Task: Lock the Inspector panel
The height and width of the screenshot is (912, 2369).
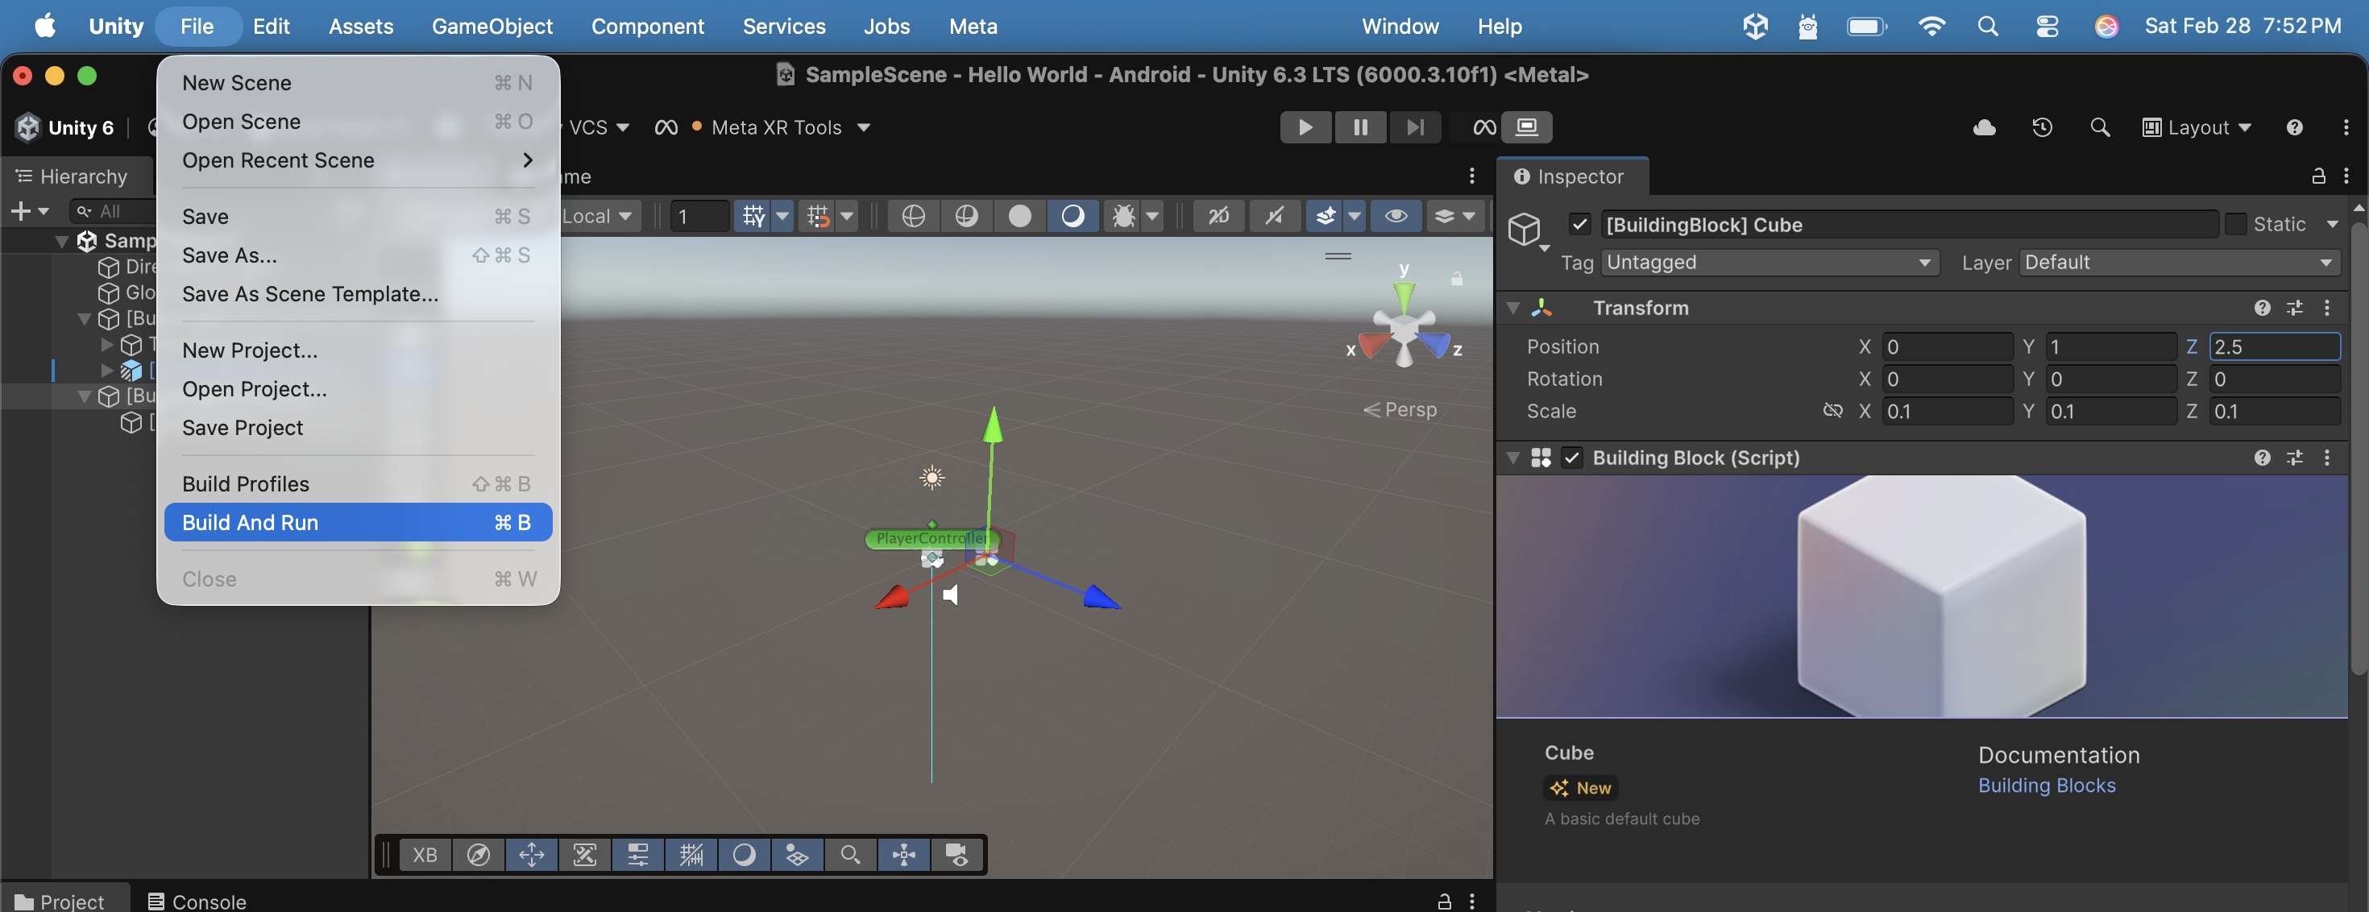Action: [2317, 176]
